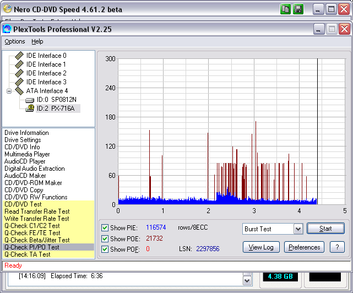The image size is (353, 293).
Task: Click the 4.38 GB display in Nero
Action: tap(280, 276)
